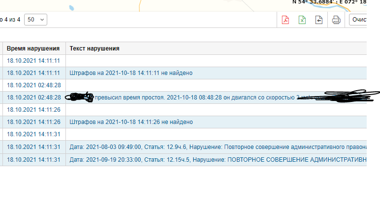
Task: Open the page size dropdown showing 50
Action: (x=35, y=20)
